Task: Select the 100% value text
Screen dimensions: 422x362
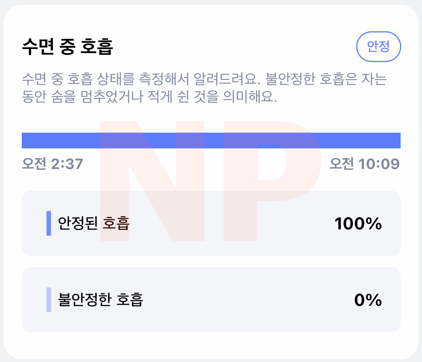Action: pyautogui.click(x=358, y=223)
